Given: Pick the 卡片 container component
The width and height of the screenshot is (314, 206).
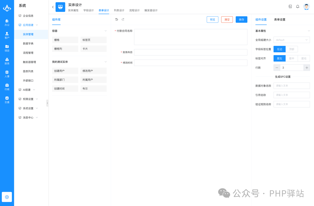Looking at the screenshot, I should (x=94, y=49).
